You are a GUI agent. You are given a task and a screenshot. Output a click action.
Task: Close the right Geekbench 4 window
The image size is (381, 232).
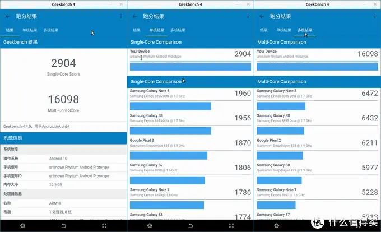coord(375,4)
